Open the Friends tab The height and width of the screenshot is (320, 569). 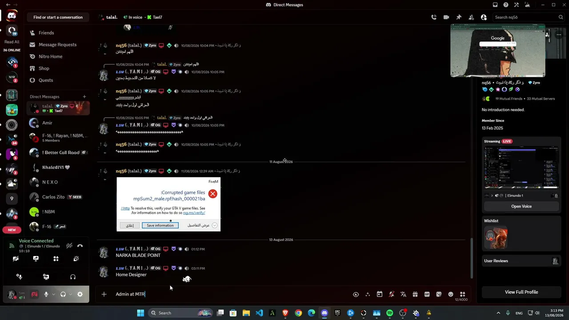point(58,33)
